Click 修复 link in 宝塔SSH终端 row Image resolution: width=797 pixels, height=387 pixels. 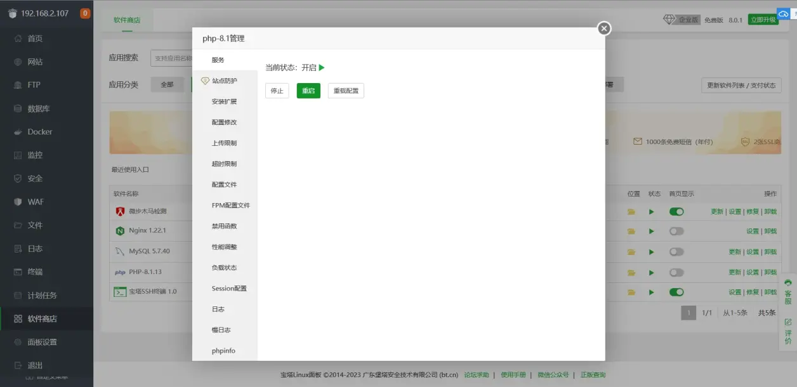(x=753, y=292)
